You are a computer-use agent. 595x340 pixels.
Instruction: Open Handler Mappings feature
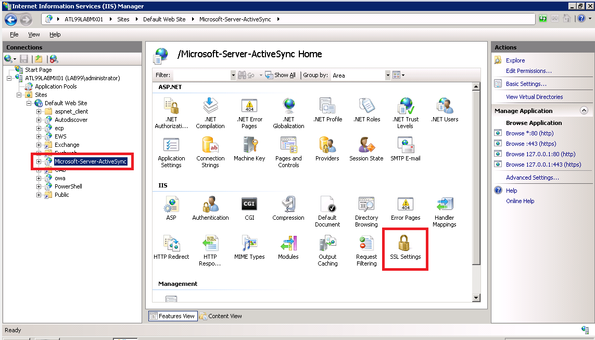tap(445, 211)
